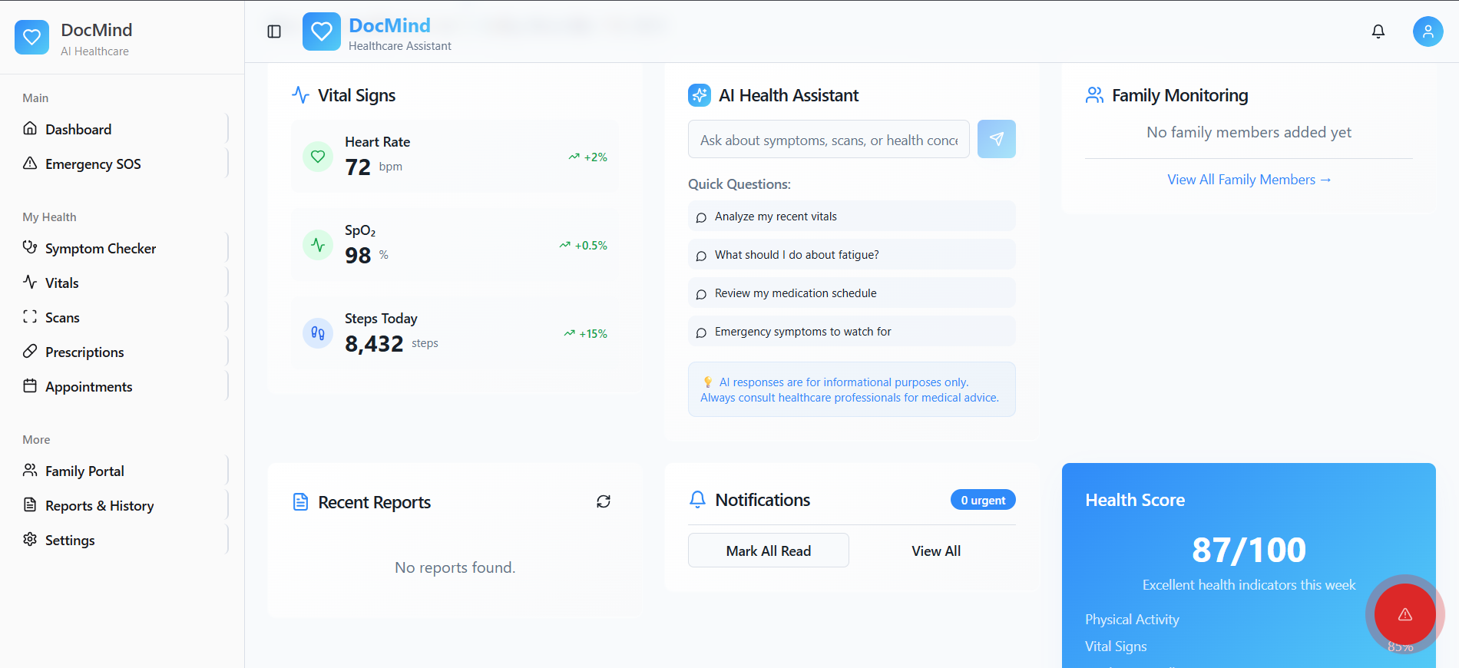Focus the AI assistant question input field
1459x668 pixels.
click(828, 139)
